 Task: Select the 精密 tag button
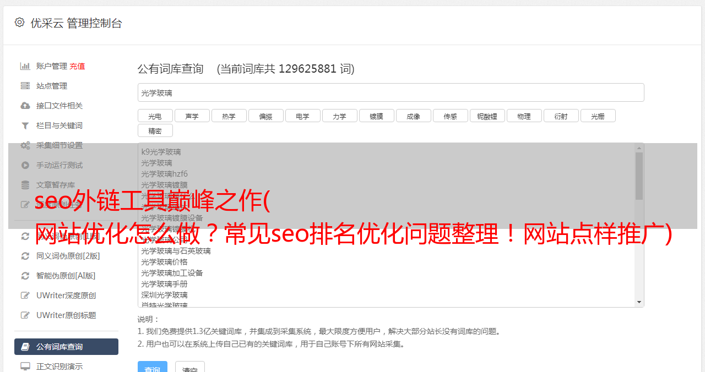[155, 130]
